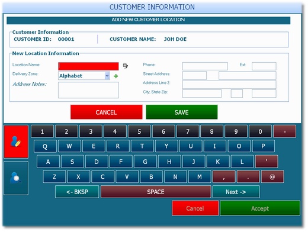
Task: Tap the K key
Action: [218, 162]
